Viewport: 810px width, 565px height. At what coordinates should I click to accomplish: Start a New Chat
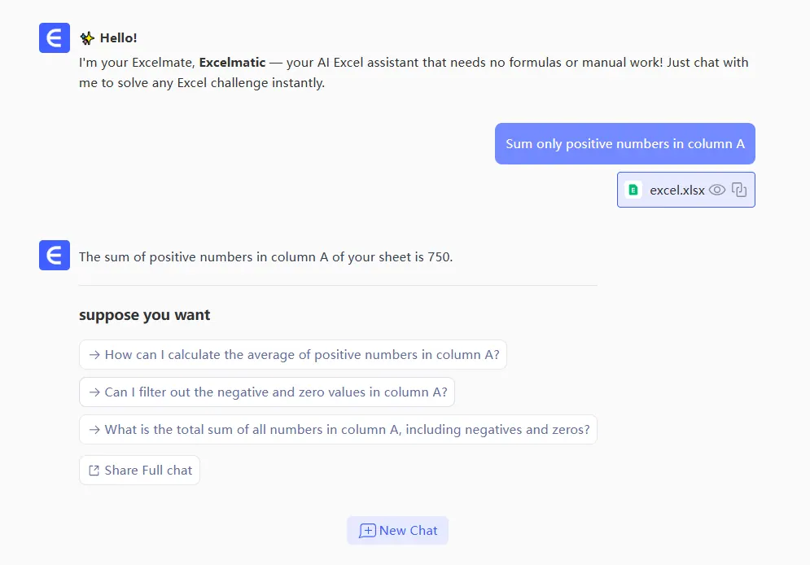click(398, 531)
